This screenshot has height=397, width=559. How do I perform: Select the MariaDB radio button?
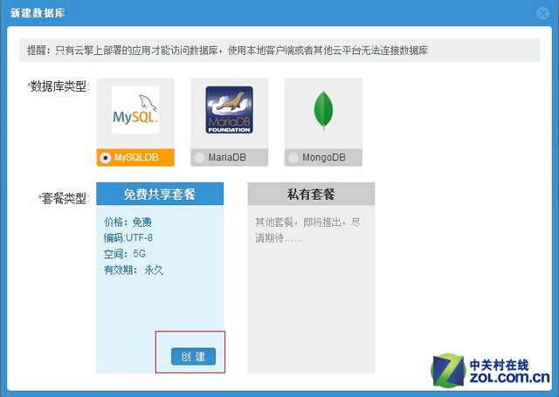(x=199, y=157)
